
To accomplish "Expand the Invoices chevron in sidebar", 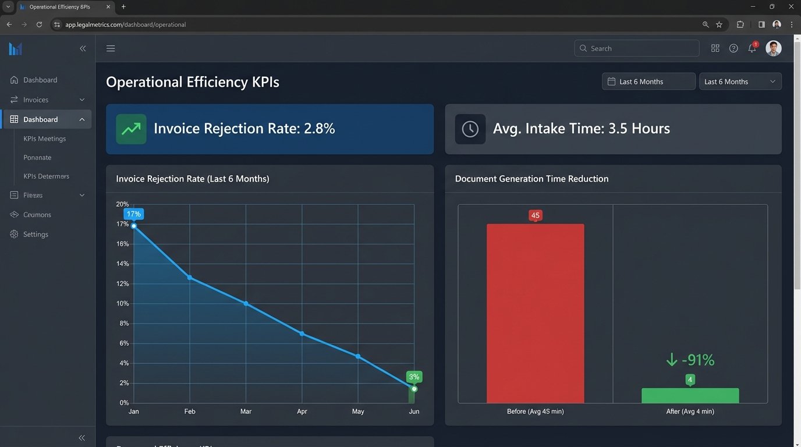I will tap(81, 100).
